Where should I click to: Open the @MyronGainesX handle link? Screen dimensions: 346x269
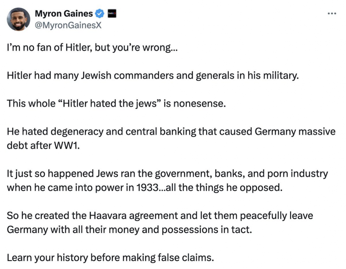[68, 25]
